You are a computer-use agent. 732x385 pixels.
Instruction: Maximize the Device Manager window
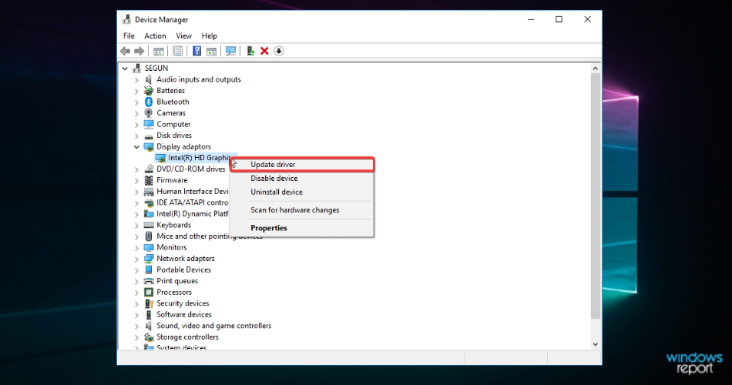(559, 19)
